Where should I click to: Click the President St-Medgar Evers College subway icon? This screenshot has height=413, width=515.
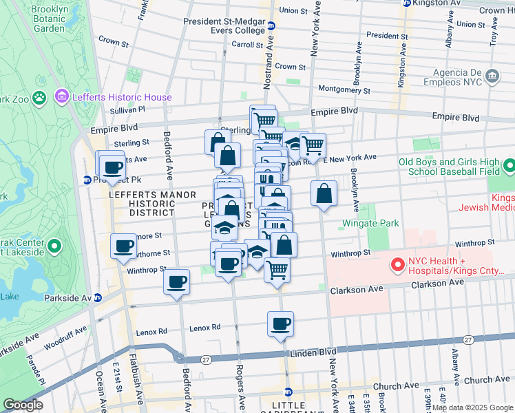(x=271, y=26)
